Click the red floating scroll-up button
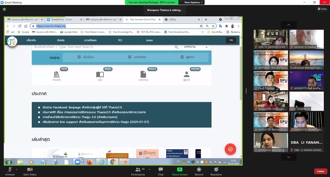The height and width of the screenshot is (177, 330). point(230,149)
